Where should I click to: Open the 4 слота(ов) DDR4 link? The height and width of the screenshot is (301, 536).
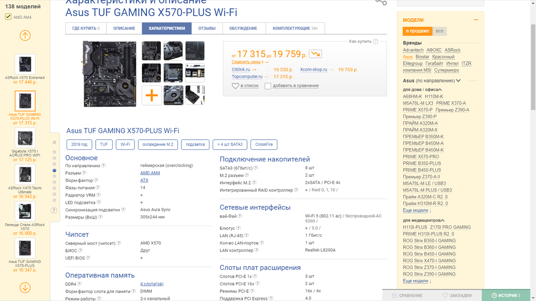click(152, 284)
